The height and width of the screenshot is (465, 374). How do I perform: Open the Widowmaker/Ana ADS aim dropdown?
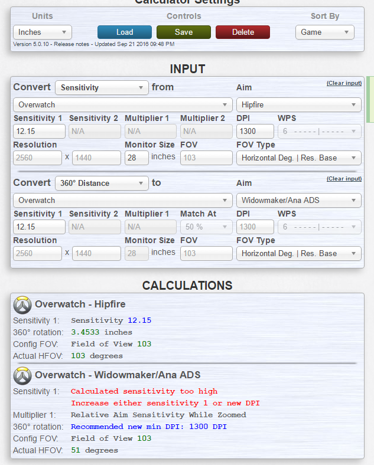tap(299, 200)
